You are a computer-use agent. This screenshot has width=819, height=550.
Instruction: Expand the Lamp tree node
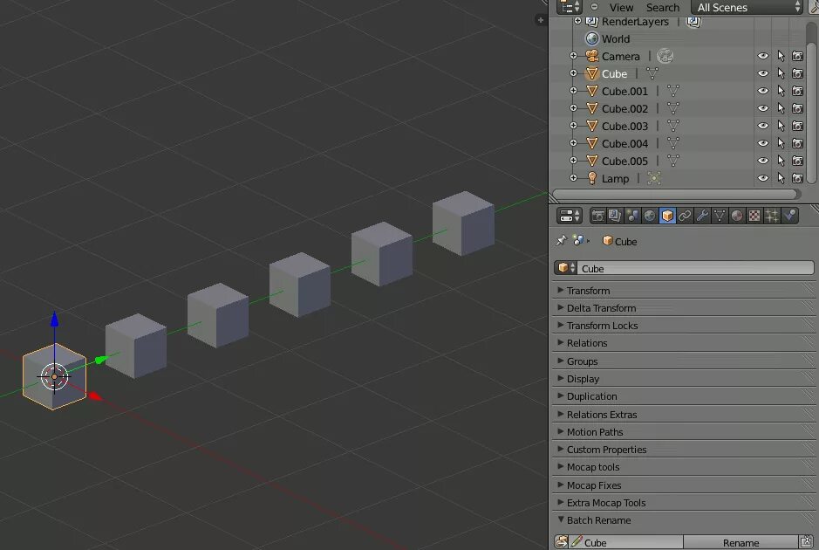(x=573, y=178)
